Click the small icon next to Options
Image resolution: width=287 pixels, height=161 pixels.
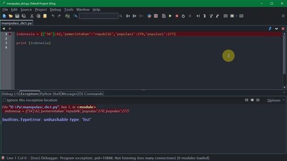[x=258, y=100]
